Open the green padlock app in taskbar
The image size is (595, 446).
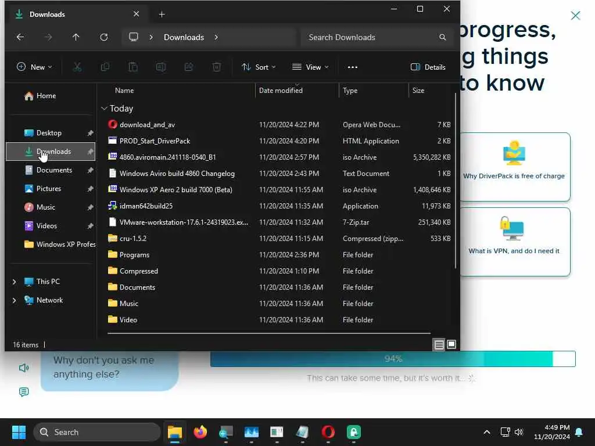click(354, 432)
